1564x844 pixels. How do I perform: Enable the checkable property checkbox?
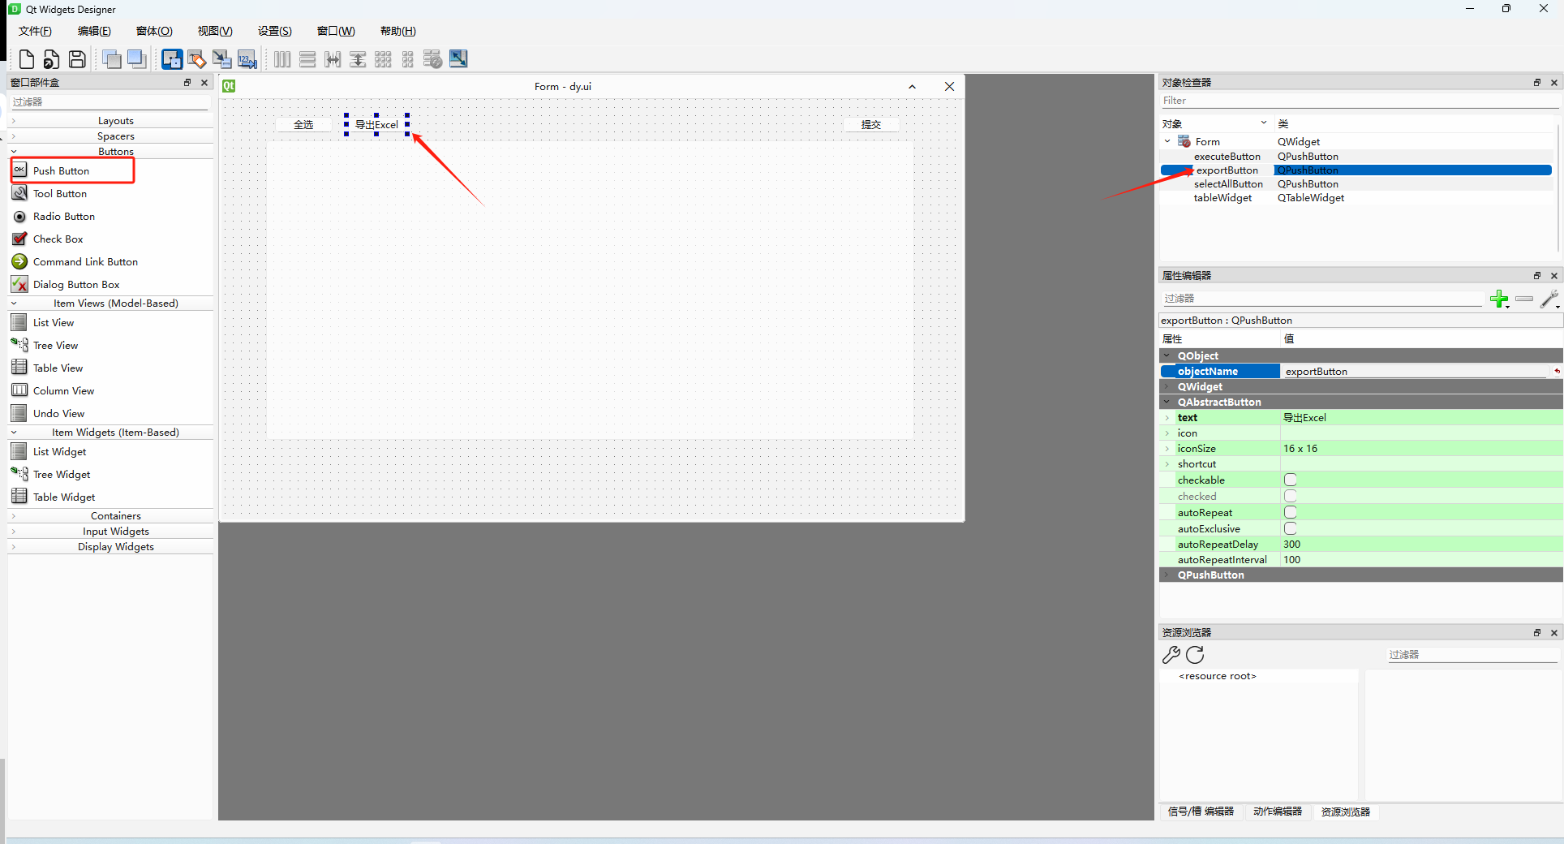coord(1290,480)
